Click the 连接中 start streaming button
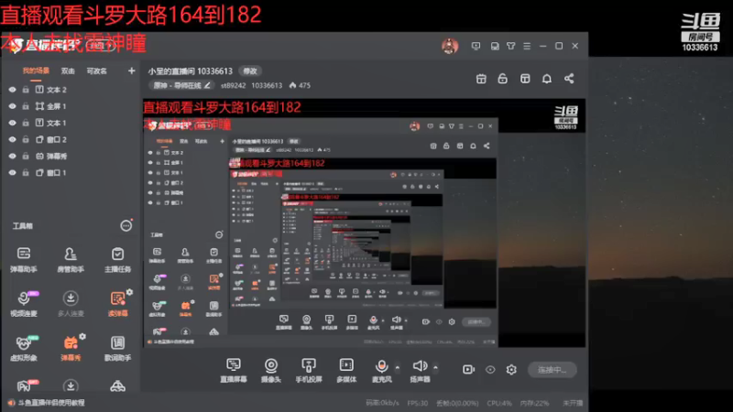Image resolution: width=733 pixels, height=412 pixels. tap(552, 370)
